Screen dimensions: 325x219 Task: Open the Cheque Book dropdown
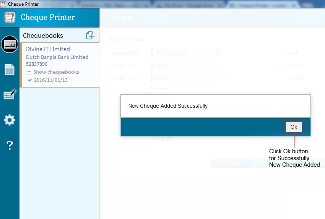click(x=218, y=53)
